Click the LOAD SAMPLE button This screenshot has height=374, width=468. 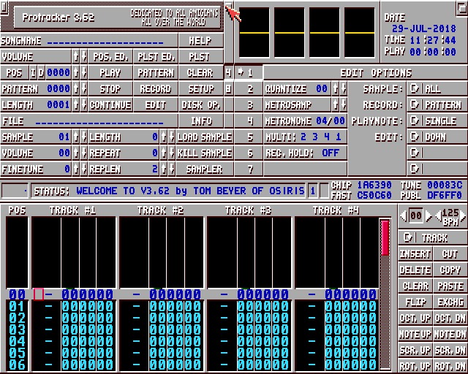[x=205, y=137]
